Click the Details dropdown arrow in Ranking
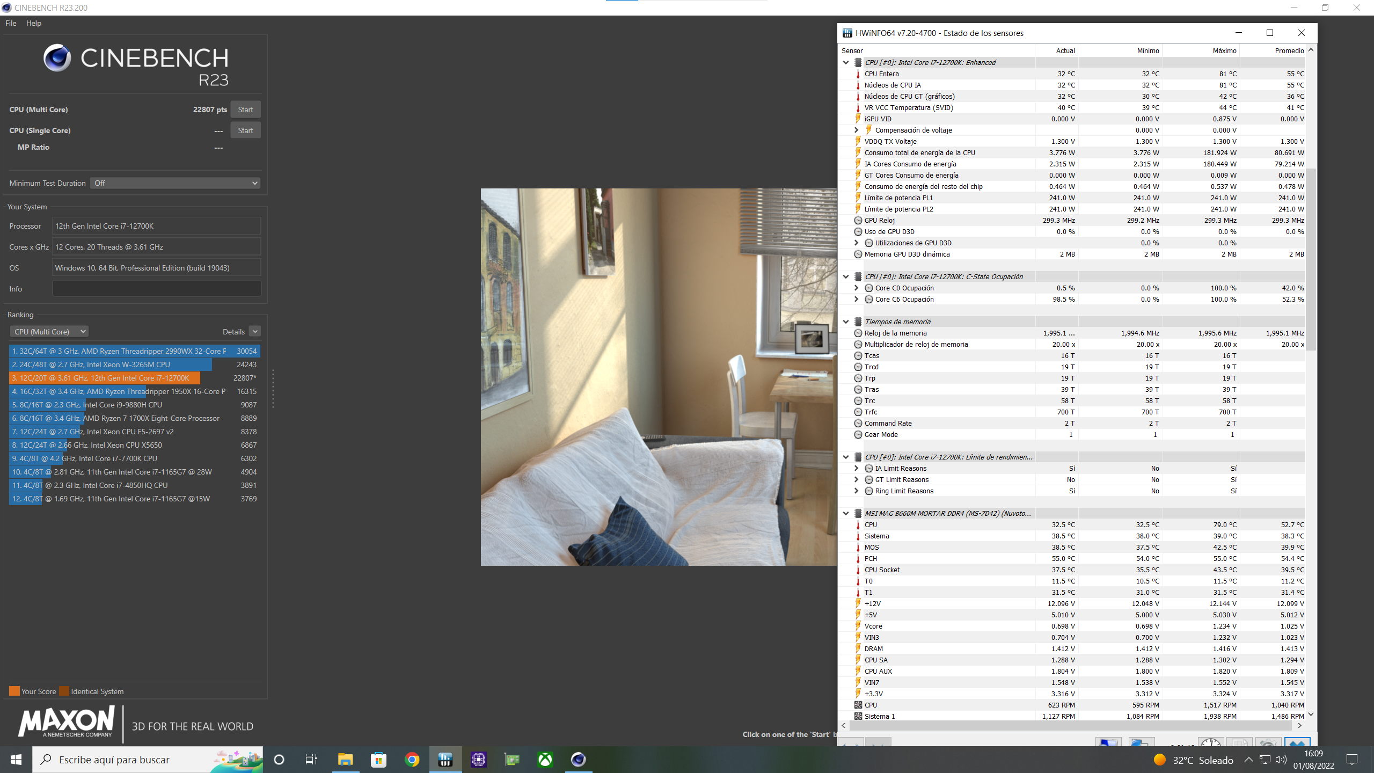Viewport: 1374px width, 773px height. tap(255, 332)
